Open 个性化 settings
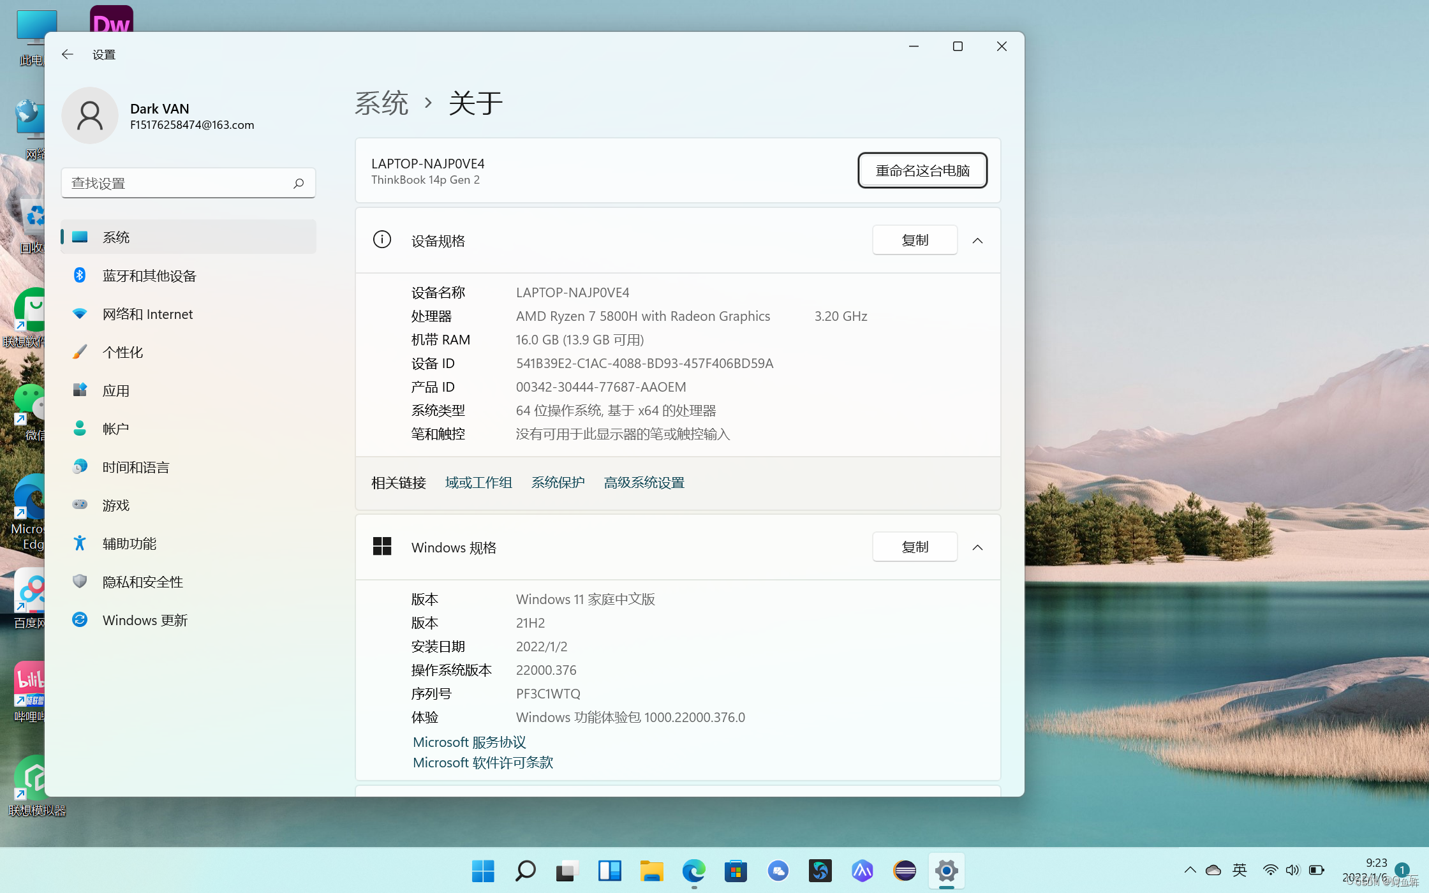The width and height of the screenshot is (1429, 893). click(188, 352)
